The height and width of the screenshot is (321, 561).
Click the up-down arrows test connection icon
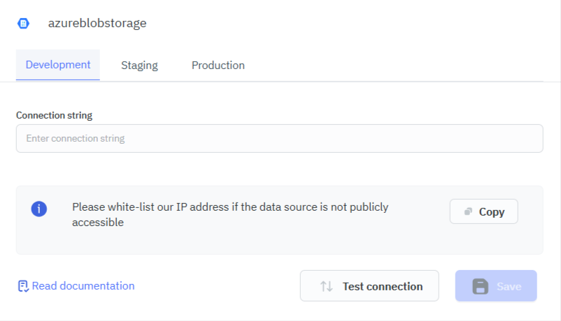coord(326,286)
